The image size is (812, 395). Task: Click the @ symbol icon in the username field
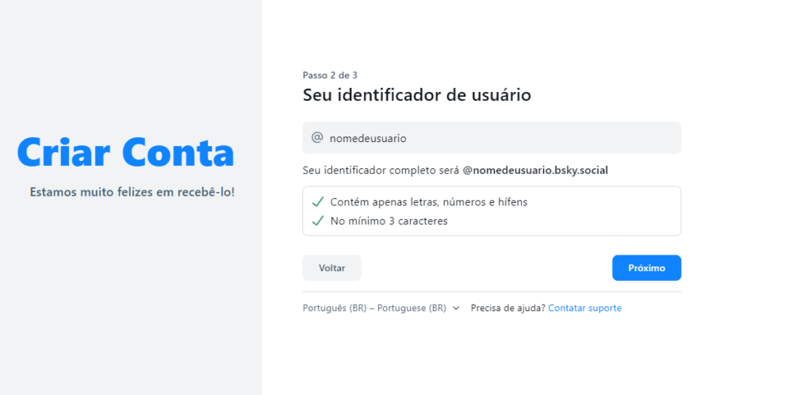(317, 137)
